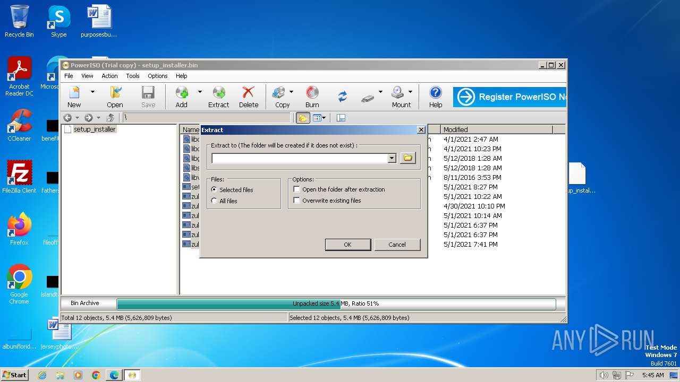Click the USB drive toolbar icon

click(368, 98)
